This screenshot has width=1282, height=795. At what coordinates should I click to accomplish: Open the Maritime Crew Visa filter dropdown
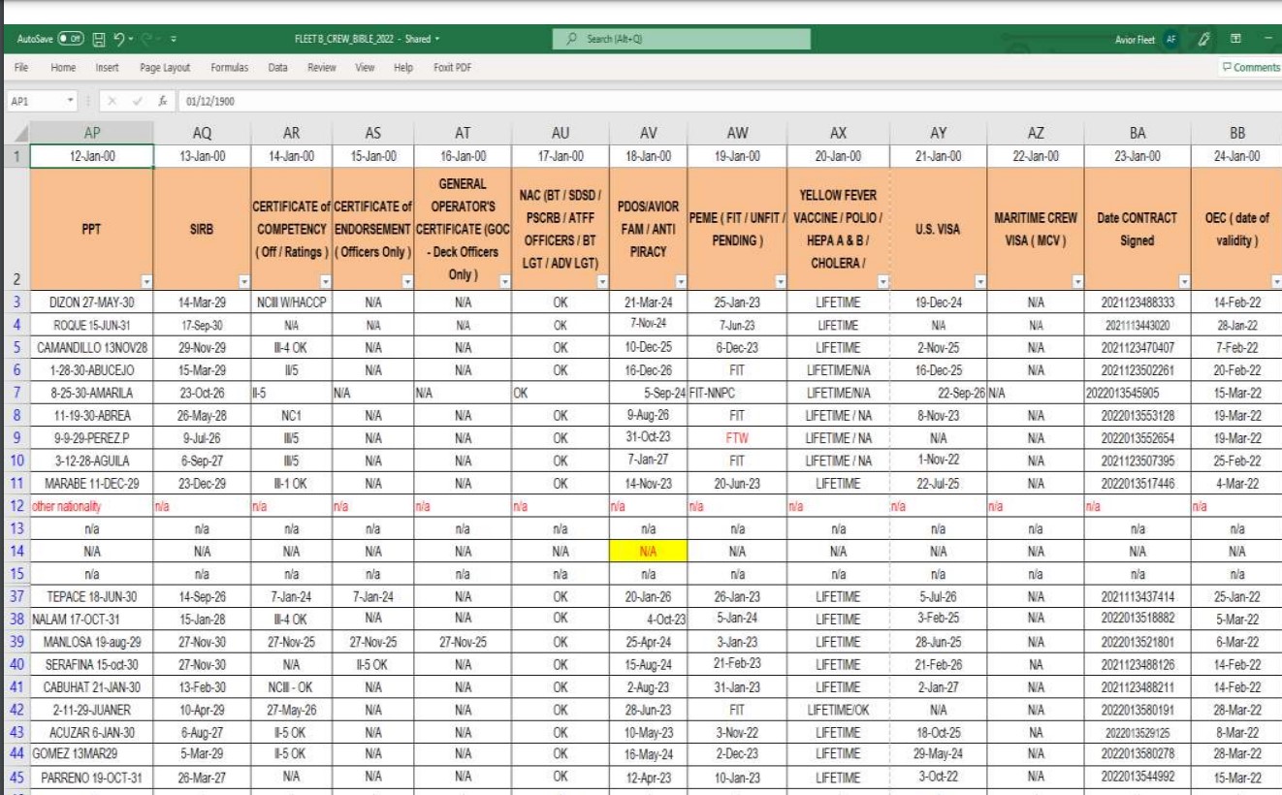pyautogui.click(x=1077, y=281)
